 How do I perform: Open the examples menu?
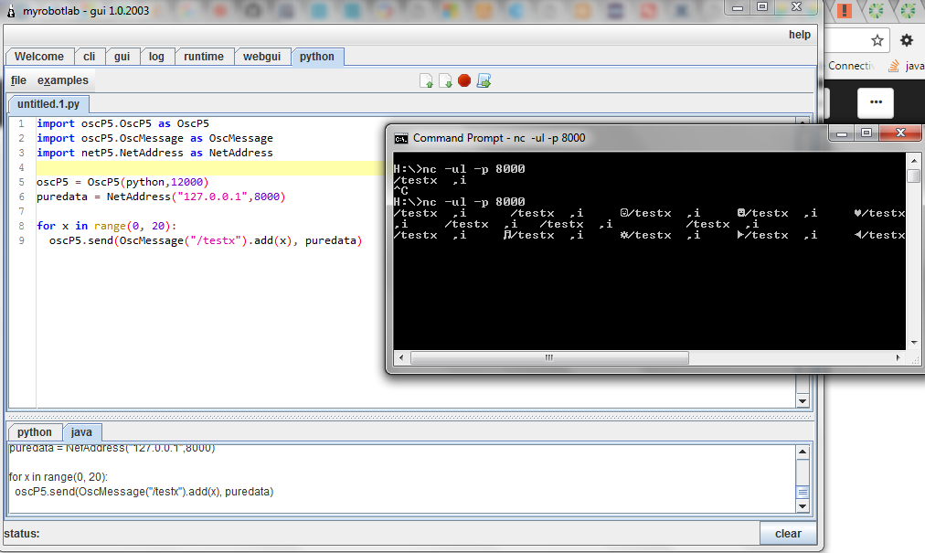(x=62, y=80)
